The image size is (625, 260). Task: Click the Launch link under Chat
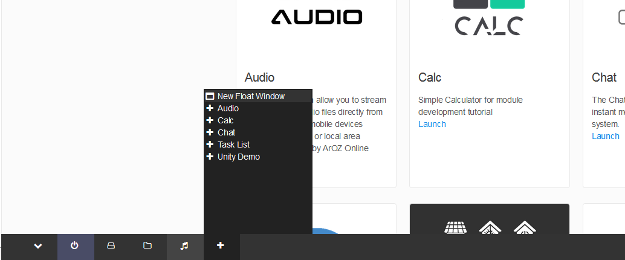[605, 136]
